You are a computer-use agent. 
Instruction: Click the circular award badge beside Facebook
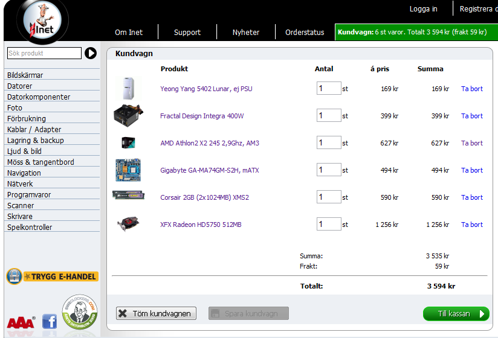click(x=80, y=311)
